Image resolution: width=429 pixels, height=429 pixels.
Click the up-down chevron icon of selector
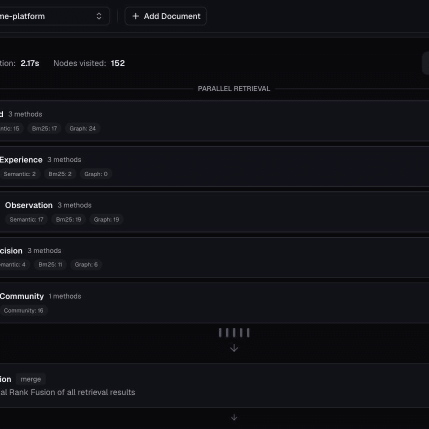(x=99, y=16)
